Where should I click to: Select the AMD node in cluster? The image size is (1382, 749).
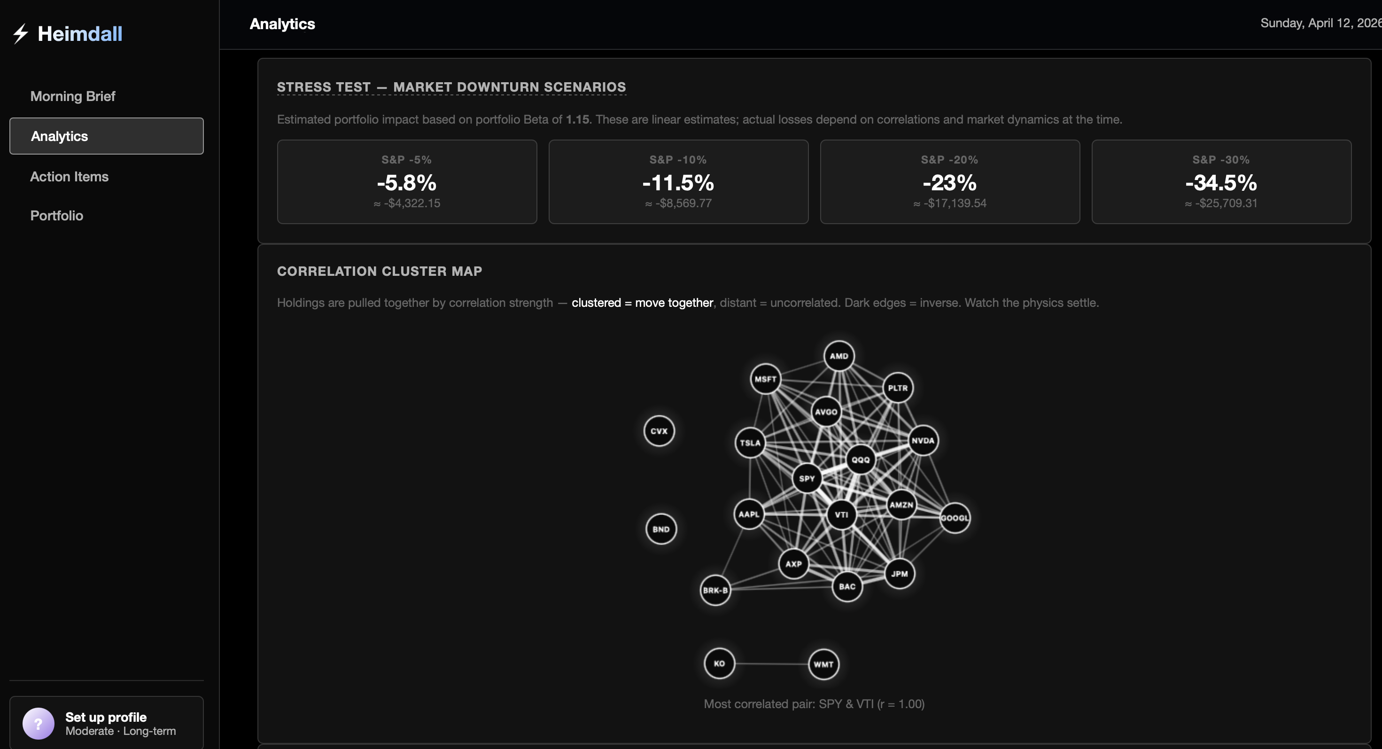click(x=839, y=356)
